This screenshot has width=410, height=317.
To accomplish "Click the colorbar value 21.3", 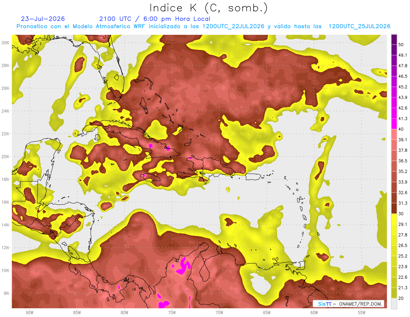I will (402, 288).
